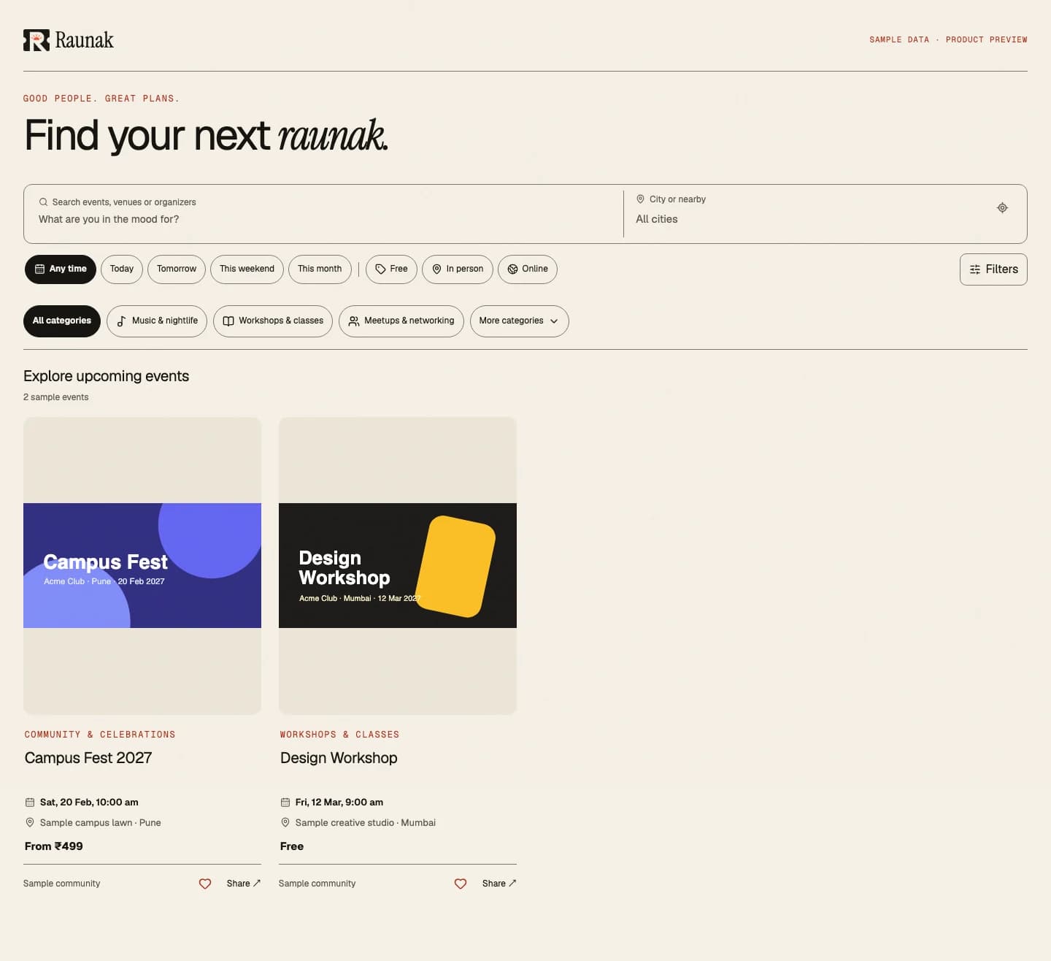Click the event search input field

[323, 219]
